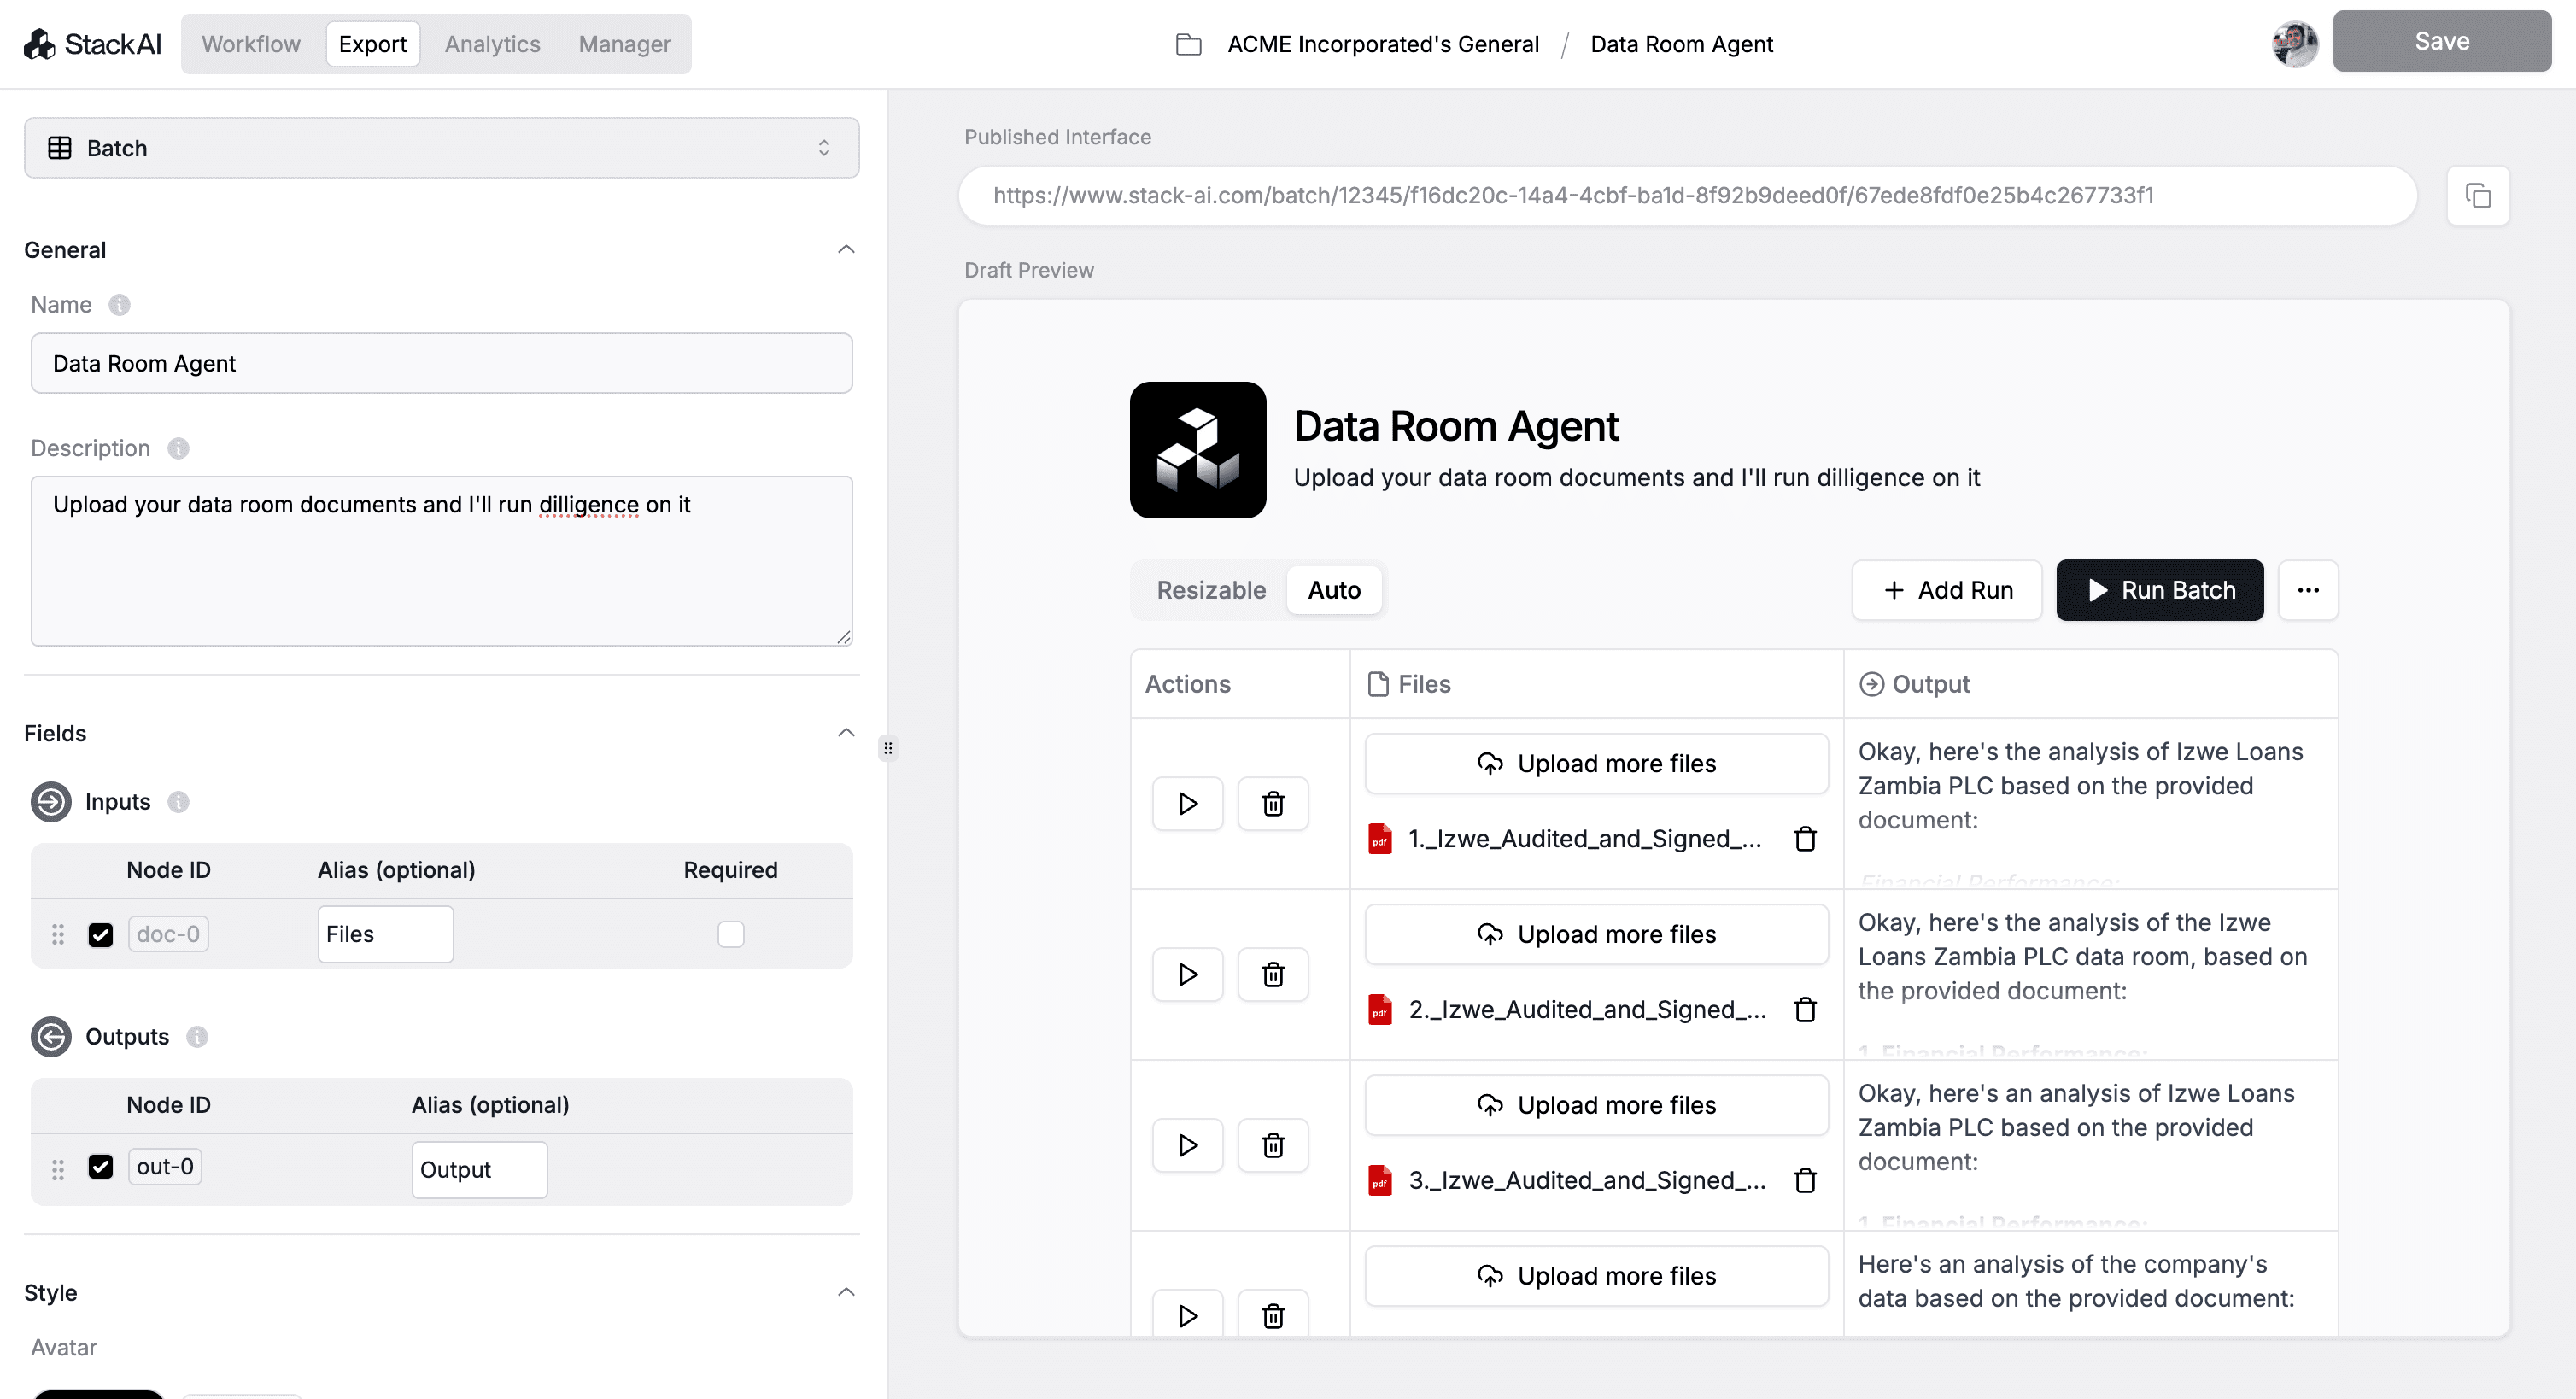
Task: Run the row with 2._Izwe_Audited file
Action: (1188, 975)
